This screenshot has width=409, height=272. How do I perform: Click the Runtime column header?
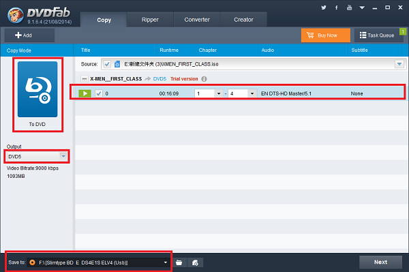tap(169, 50)
